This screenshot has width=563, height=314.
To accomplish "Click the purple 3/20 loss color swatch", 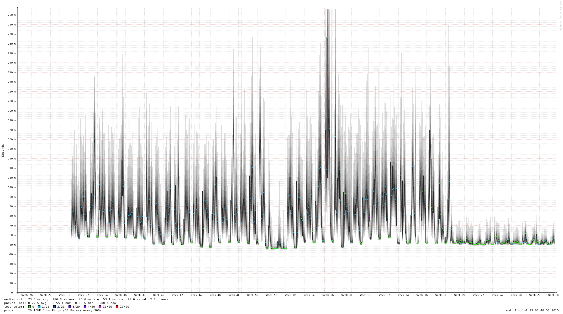I will point(70,307).
